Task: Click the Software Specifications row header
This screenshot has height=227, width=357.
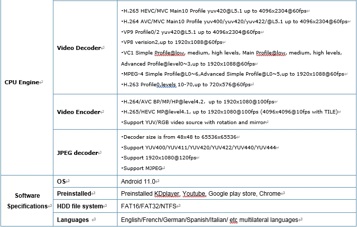Action: click(x=27, y=201)
